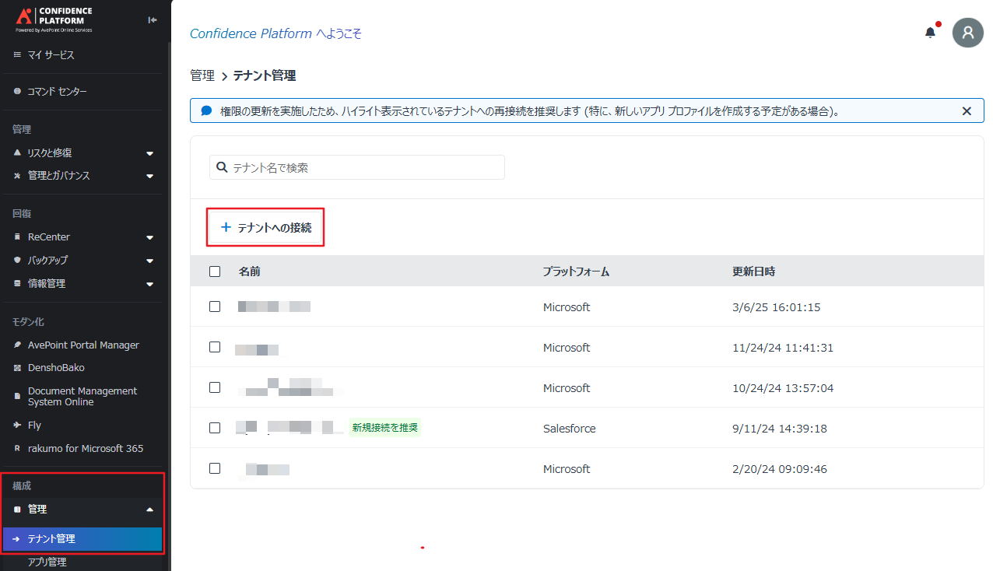The width and height of the screenshot is (993, 571).
Task: Click the 9/11/24 14:39:18 date cell
Action: click(x=780, y=429)
